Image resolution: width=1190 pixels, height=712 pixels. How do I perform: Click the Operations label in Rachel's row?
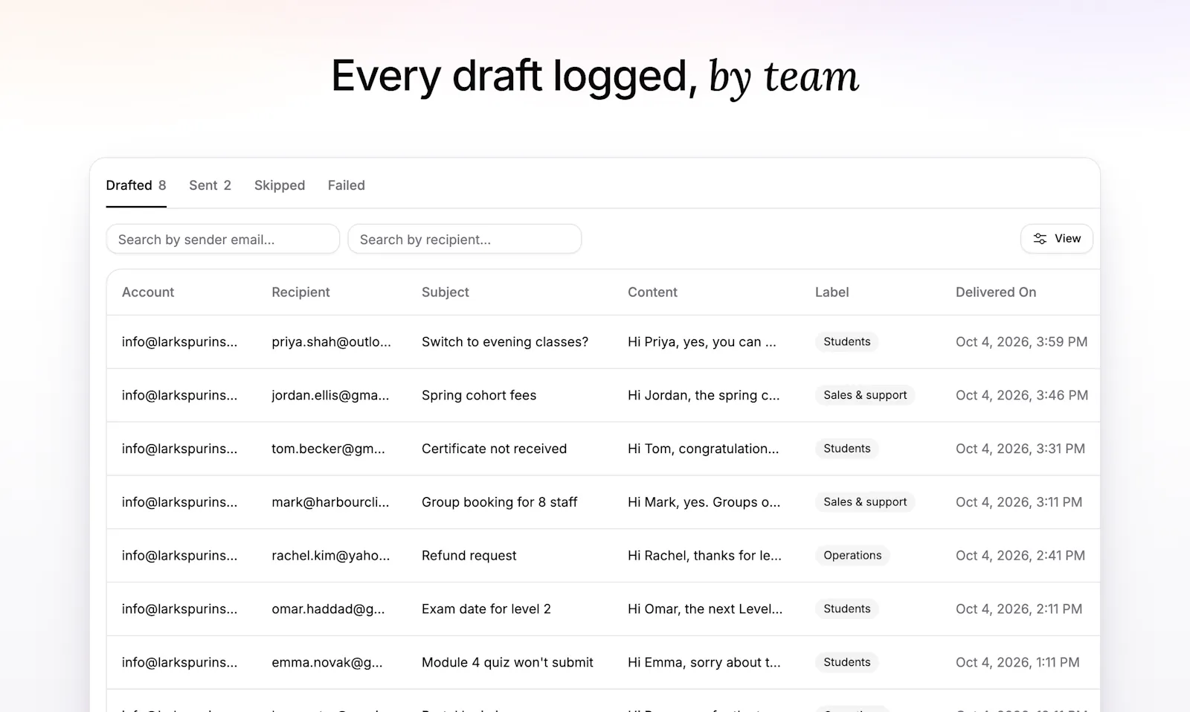click(852, 556)
